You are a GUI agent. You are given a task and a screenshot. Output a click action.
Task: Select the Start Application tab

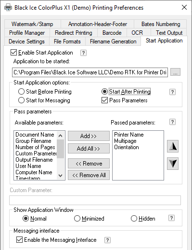pyautogui.click(x=164, y=41)
